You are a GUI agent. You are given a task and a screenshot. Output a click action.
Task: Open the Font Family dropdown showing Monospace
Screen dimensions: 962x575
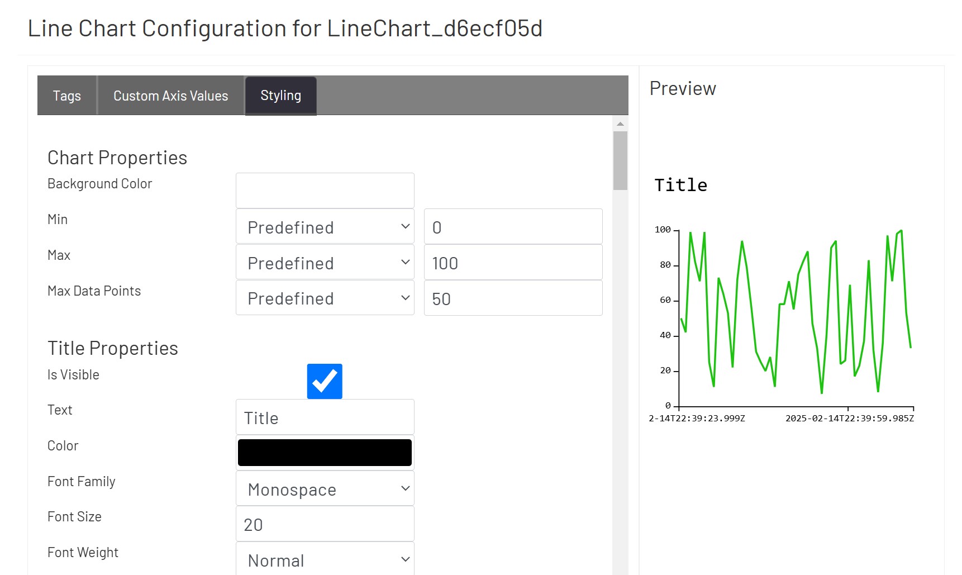(x=324, y=488)
